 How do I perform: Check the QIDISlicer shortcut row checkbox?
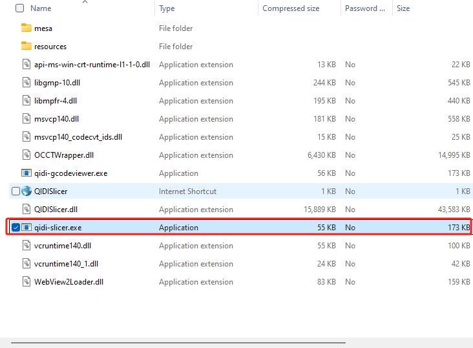pyautogui.click(x=16, y=191)
